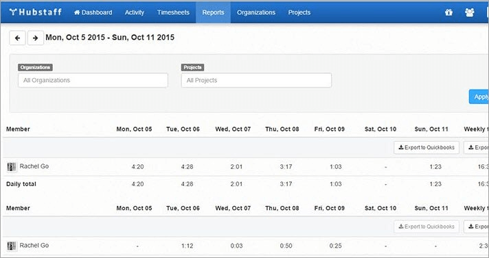Open the All Projects dropdown
This screenshot has height=258, width=489.
pos(256,80)
